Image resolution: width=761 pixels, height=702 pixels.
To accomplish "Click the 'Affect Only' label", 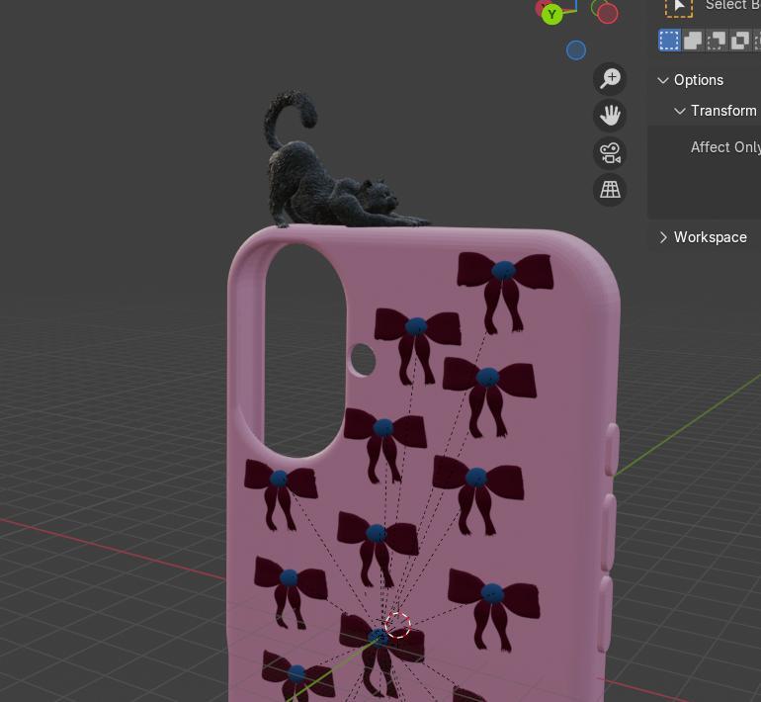I will tap(725, 147).
